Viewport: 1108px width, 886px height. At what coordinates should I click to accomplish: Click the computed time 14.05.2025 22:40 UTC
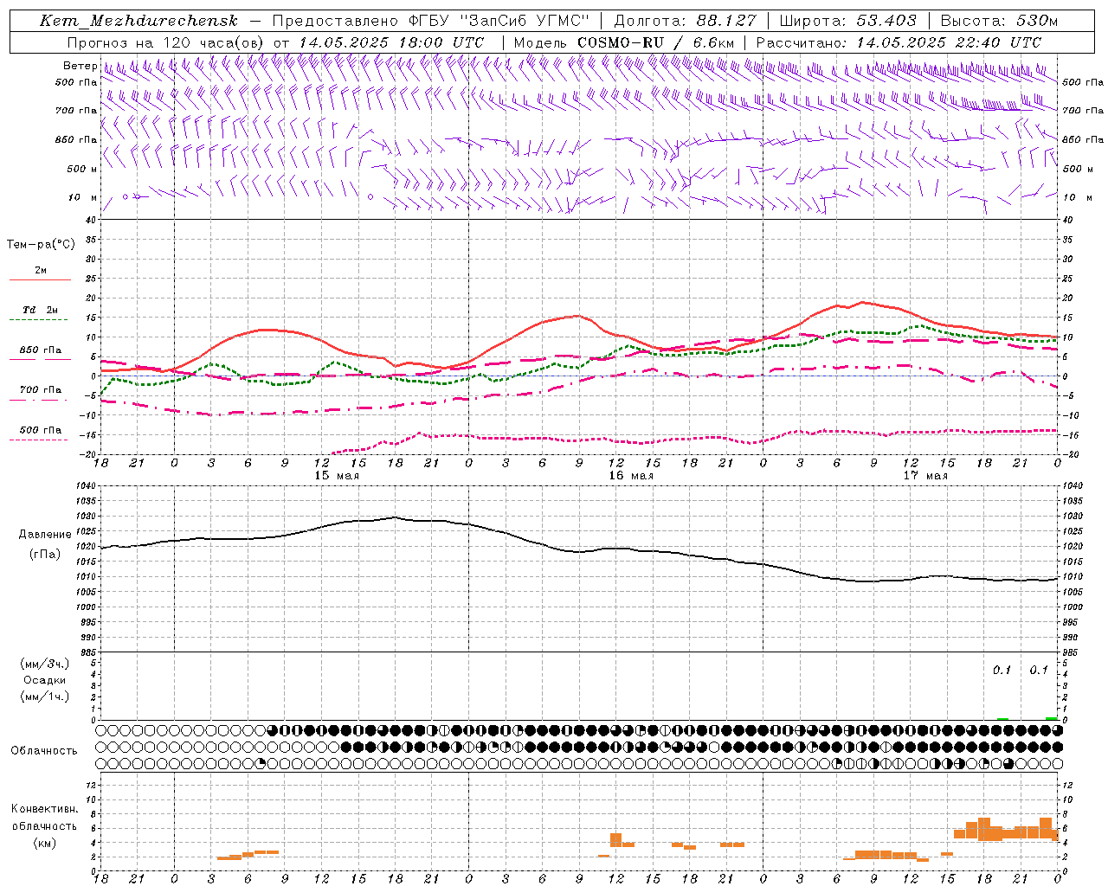[949, 42]
